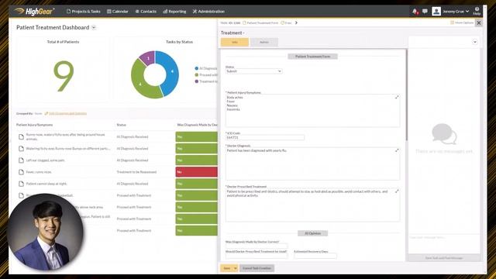
Task: Open the Help icon
Action: (x=477, y=11)
